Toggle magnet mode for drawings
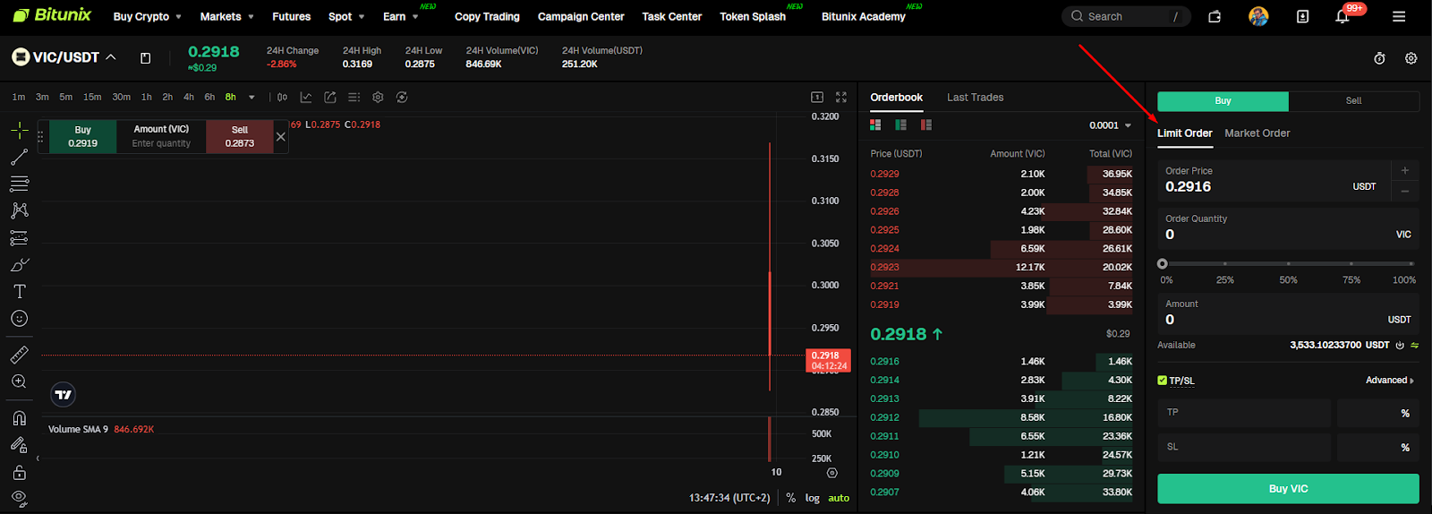Screen dimensions: 1432x514 [19, 418]
